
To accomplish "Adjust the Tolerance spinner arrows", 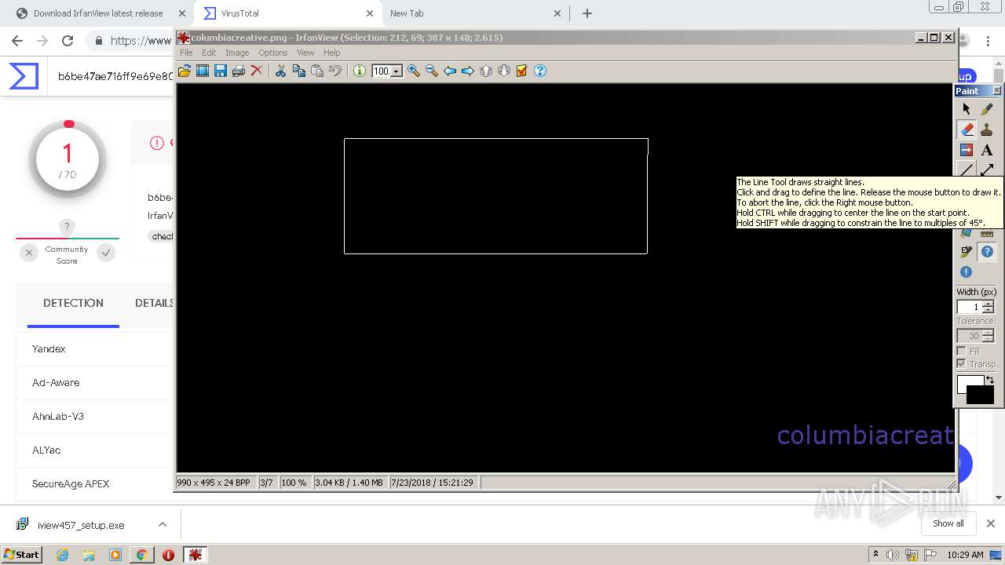I will coord(989,336).
